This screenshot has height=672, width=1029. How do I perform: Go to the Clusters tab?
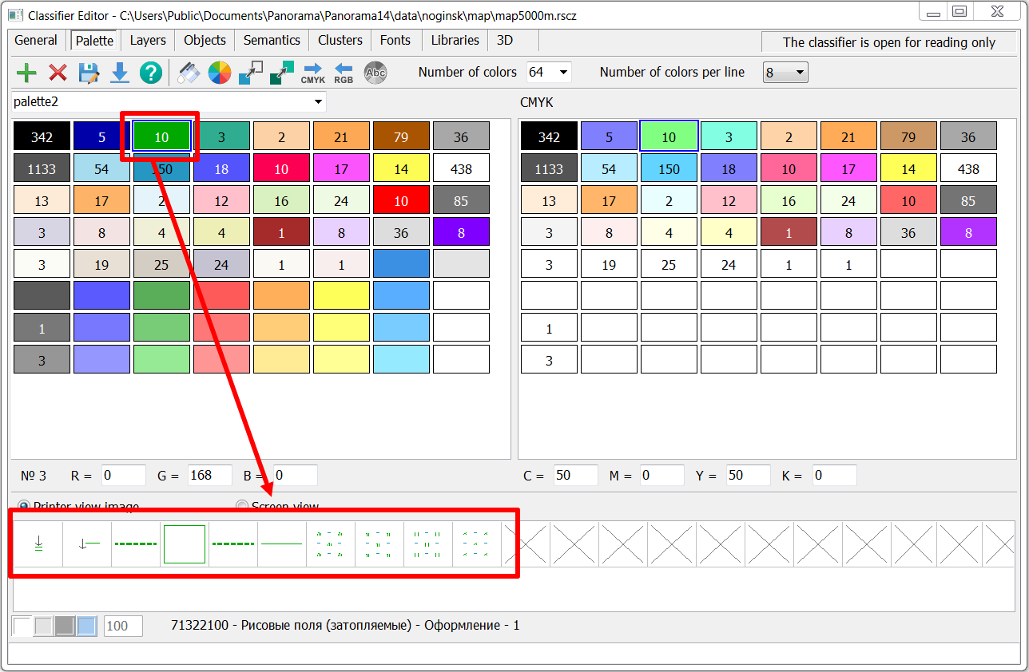[x=340, y=40]
